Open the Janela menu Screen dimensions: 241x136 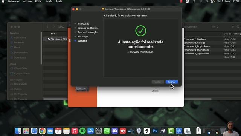pos(49,2)
